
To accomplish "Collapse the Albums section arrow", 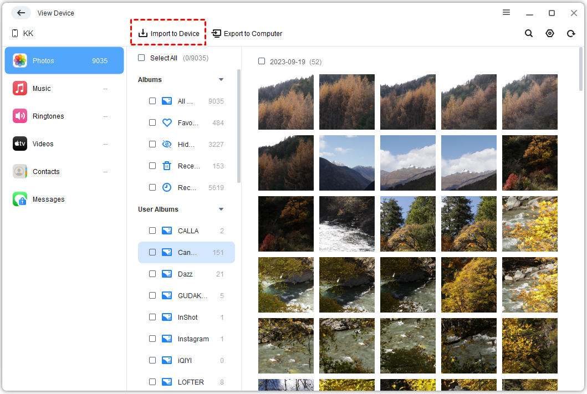I will click(221, 80).
